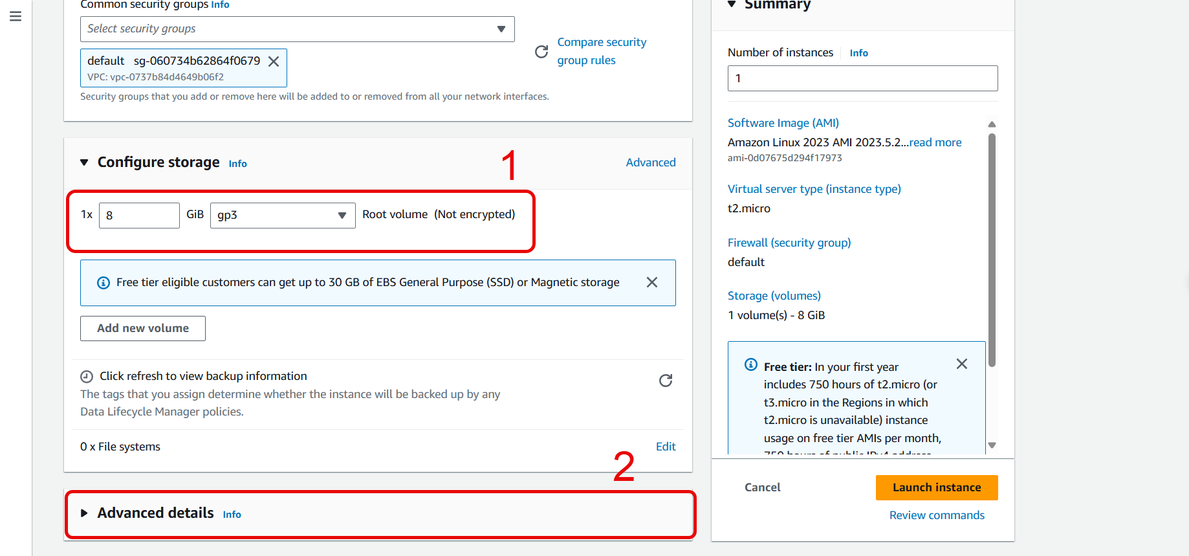Close the Free tier summary info box

(961, 364)
